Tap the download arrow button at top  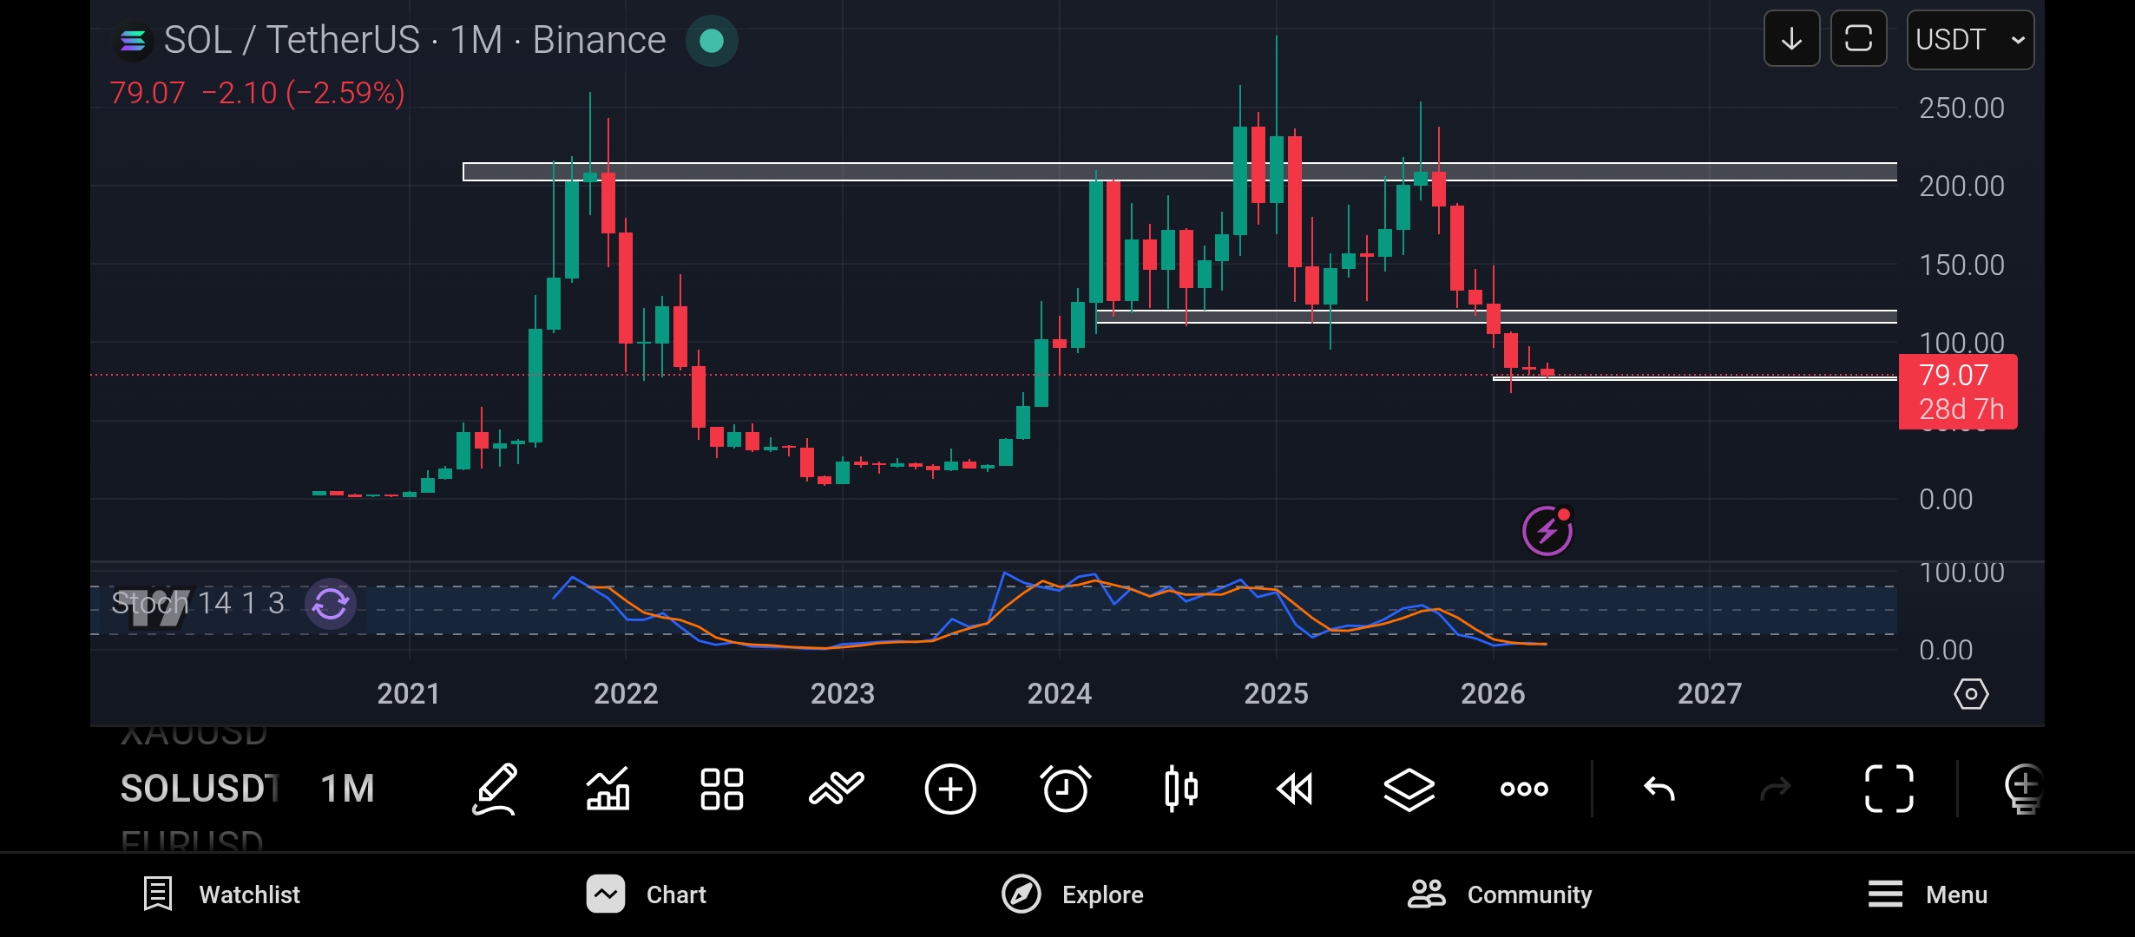(x=1791, y=39)
